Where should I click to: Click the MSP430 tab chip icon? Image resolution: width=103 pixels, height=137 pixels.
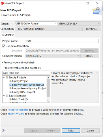pyautogui.click(x=3, y=35)
